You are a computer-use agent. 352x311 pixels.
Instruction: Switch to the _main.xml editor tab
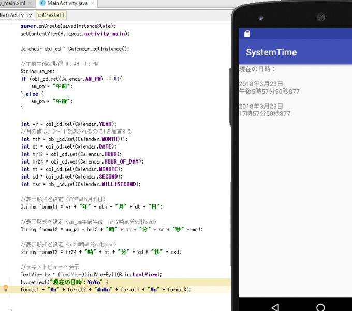[x=12, y=3]
